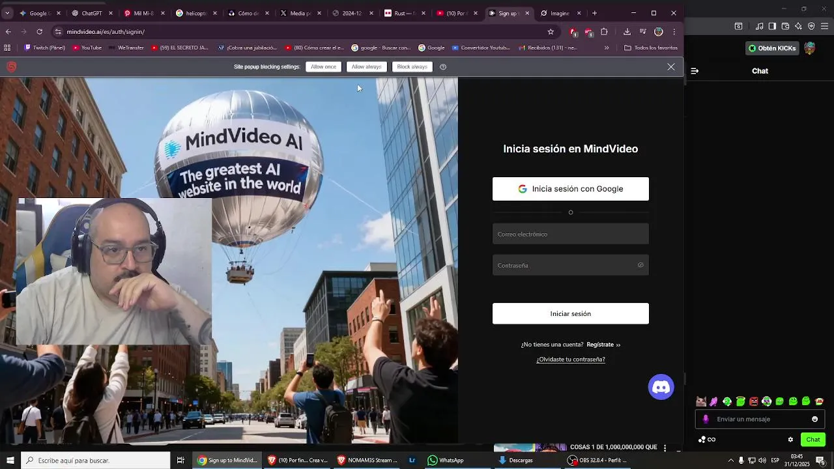Focus the Correo electrónico field
The height and width of the screenshot is (469, 834).
coord(571,234)
